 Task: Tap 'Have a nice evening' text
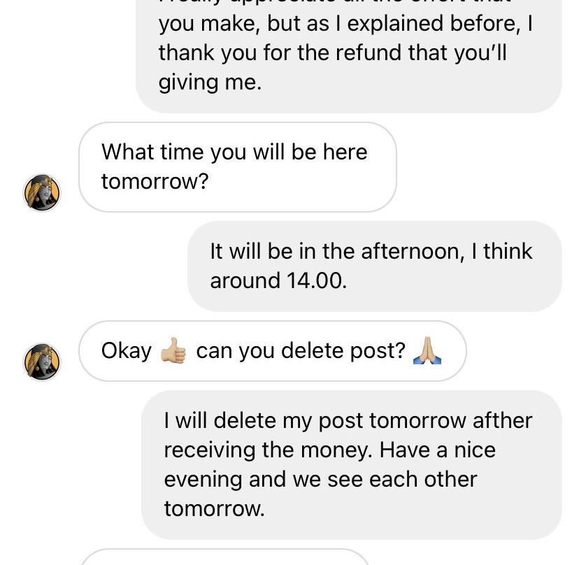(x=374, y=464)
